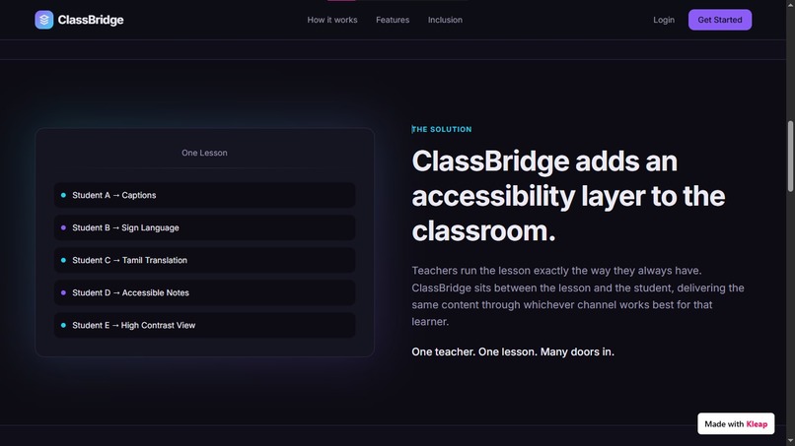
Task: Click the ClassBridge adds an accessibility layer heading
Action: tap(568, 196)
